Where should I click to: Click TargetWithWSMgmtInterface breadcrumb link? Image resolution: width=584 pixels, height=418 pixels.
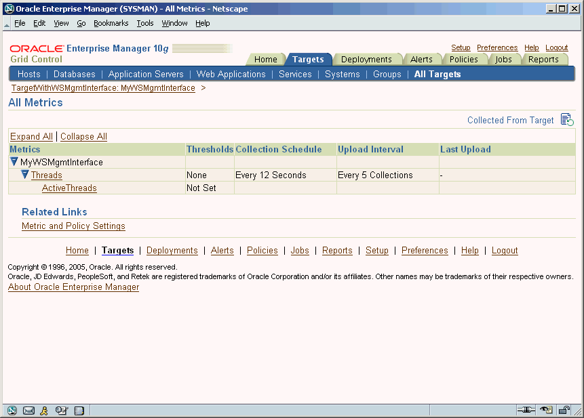tap(103, 88)
